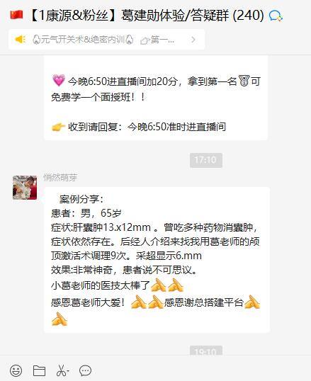Select the 案例分享 message bubble

(157, 260)
